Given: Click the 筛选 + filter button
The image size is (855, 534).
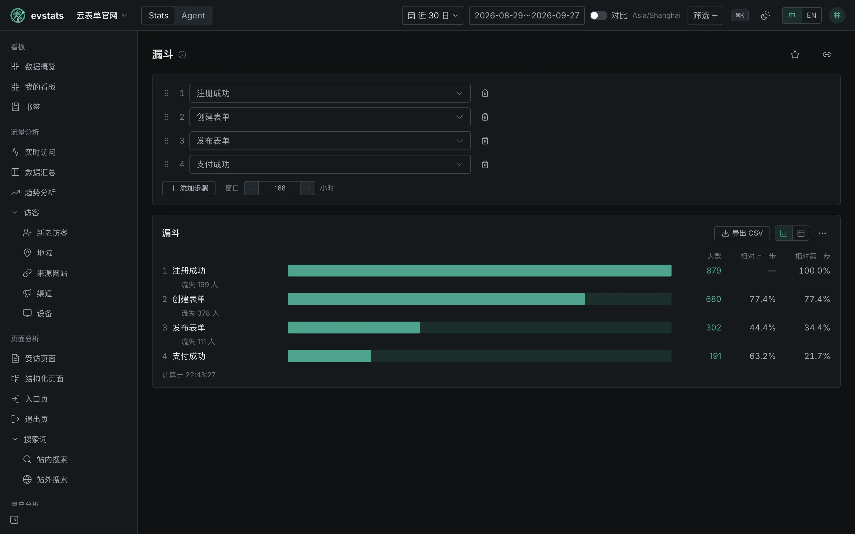Looking at the screenshot, I should 706,15.
